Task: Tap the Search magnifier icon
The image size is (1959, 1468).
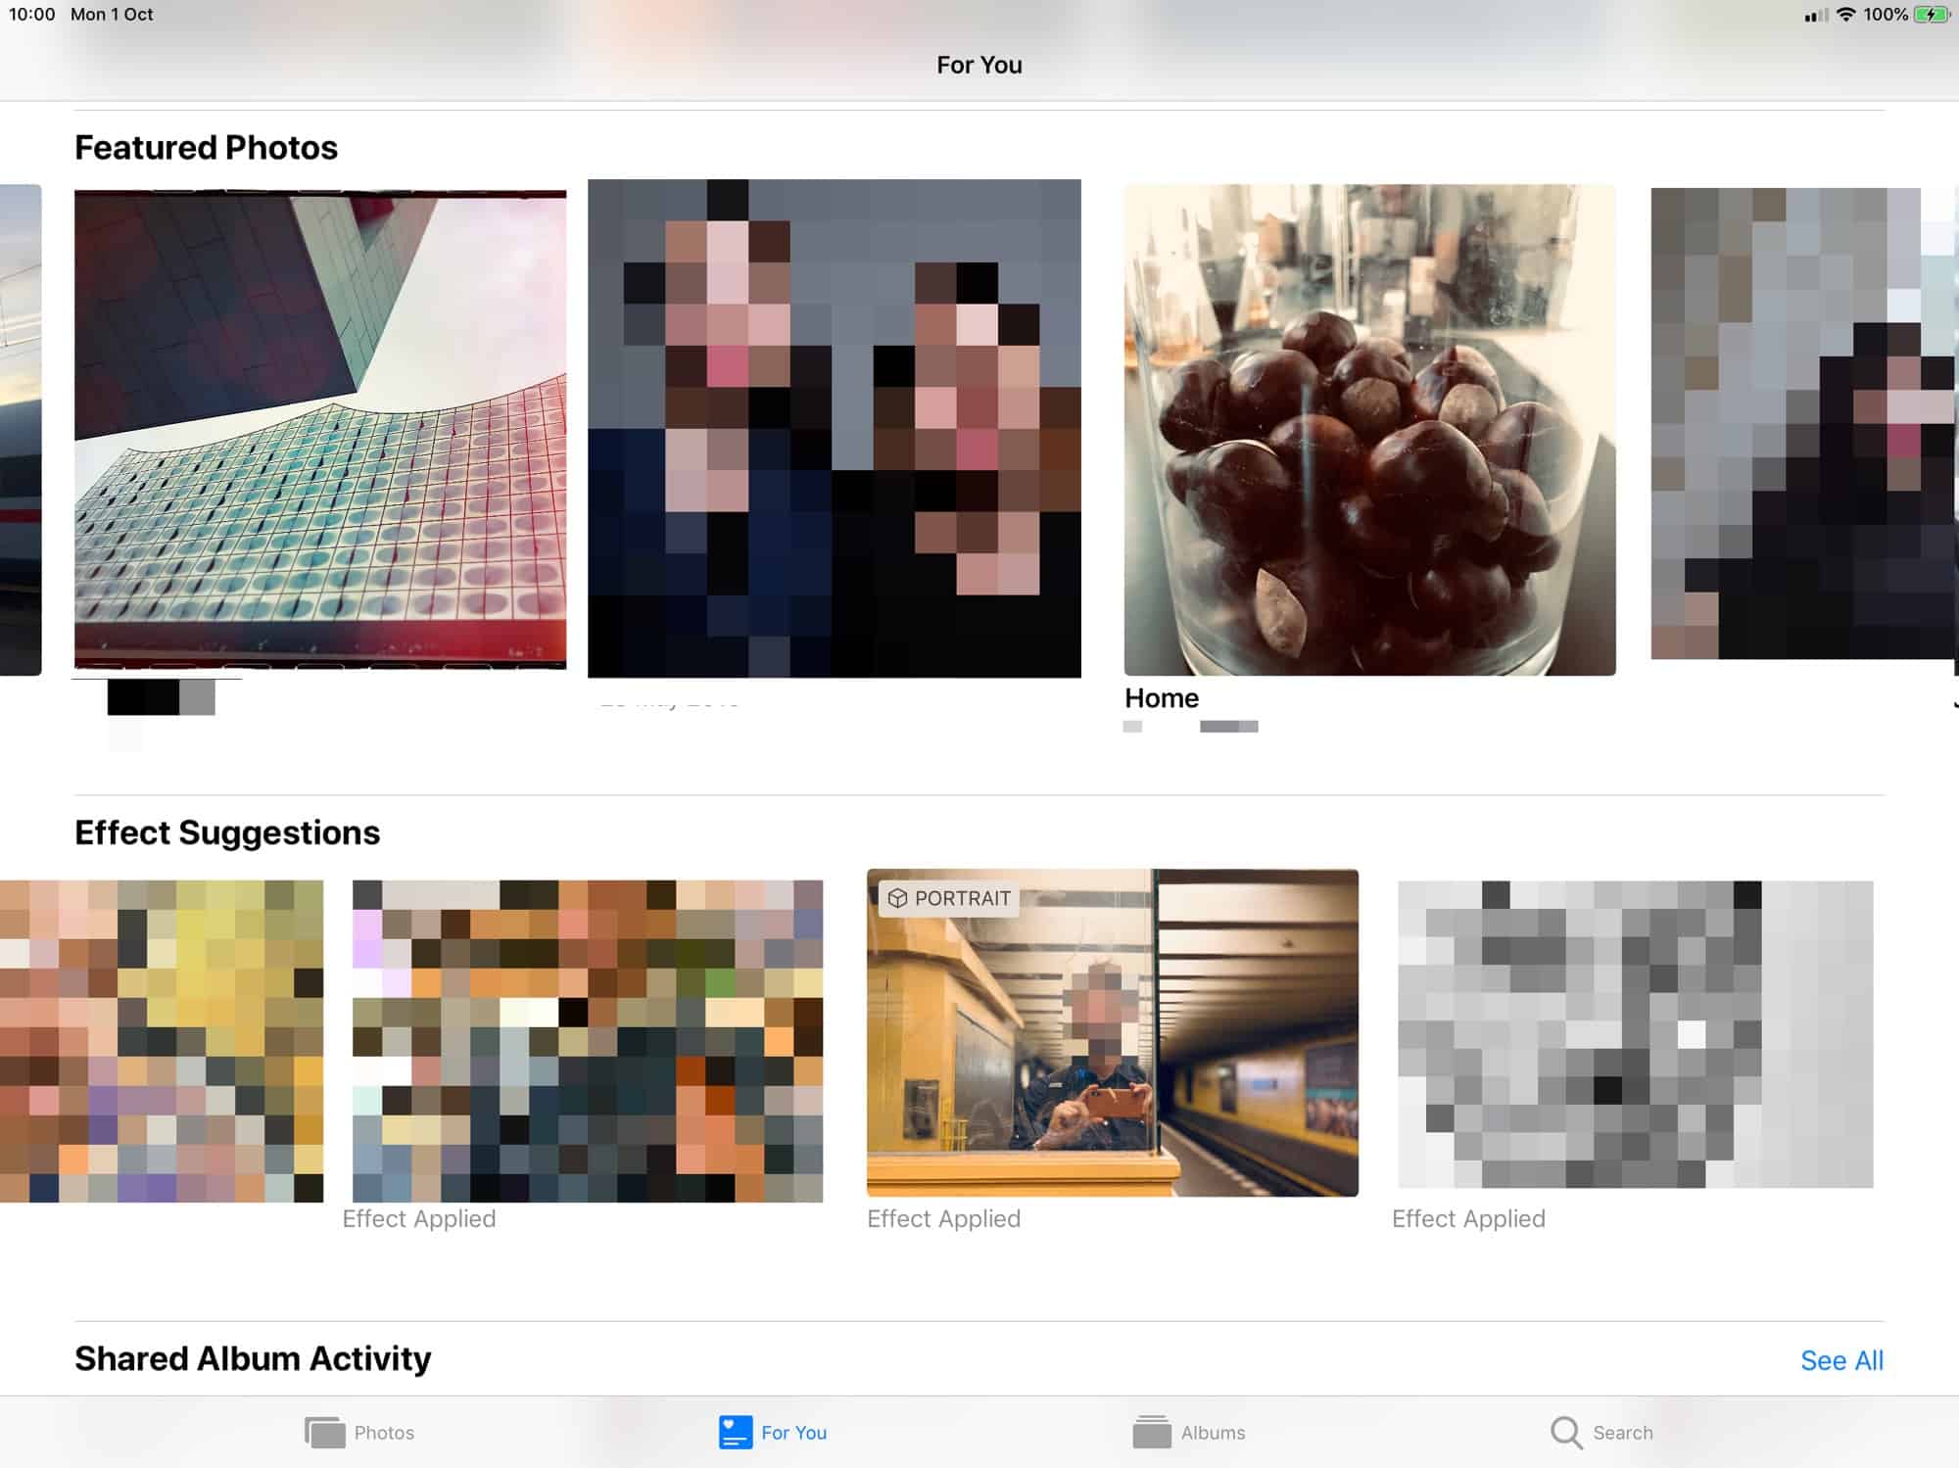Action: click(x=1566, y=1432)
